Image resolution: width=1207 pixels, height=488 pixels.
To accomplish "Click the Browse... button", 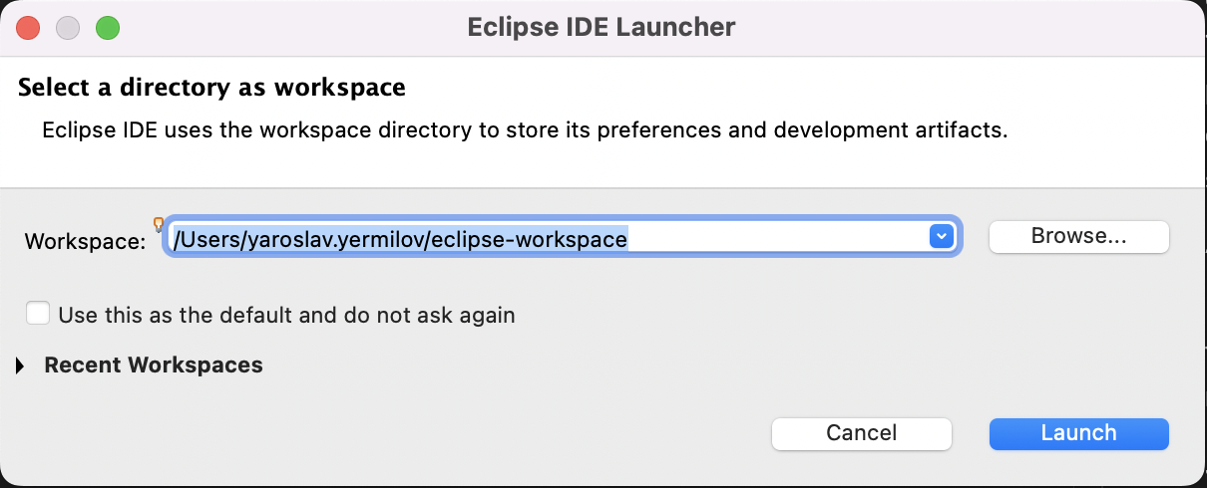I will click(1078, 236).
